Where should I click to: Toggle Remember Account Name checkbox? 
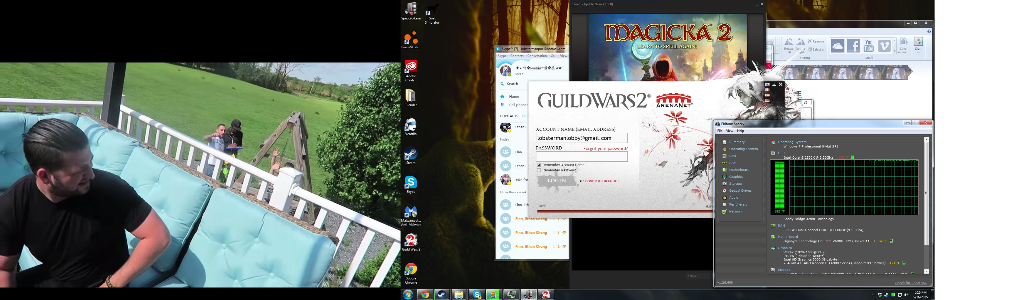tap(539, 165)
